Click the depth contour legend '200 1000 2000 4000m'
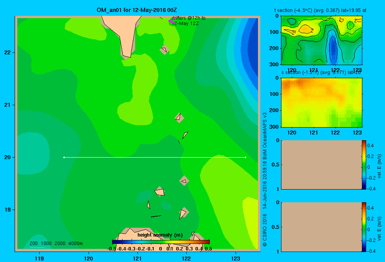The image size is (385, 262). (56, 244)
